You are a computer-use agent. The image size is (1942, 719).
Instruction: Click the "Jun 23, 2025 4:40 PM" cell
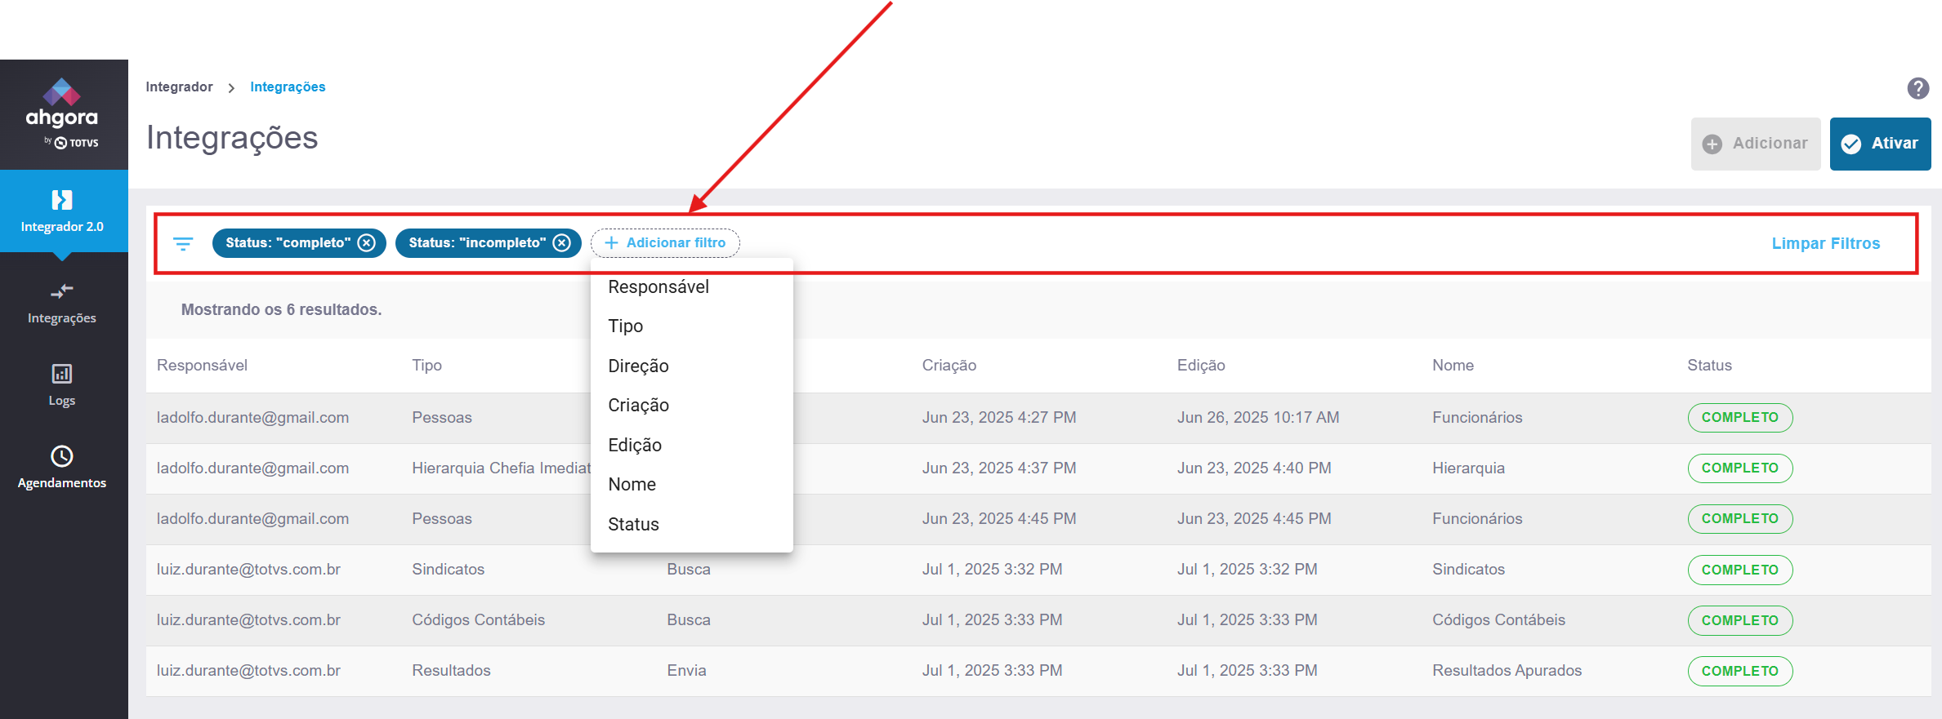pyautogui.click(x=1254, y=468)
